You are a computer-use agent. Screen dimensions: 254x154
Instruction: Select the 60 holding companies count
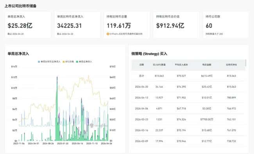pyautogui.click(x=209, y=25)
